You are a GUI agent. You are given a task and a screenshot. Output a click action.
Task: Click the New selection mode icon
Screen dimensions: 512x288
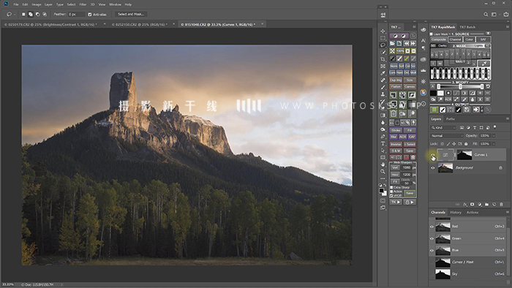(x=23, y=15)
